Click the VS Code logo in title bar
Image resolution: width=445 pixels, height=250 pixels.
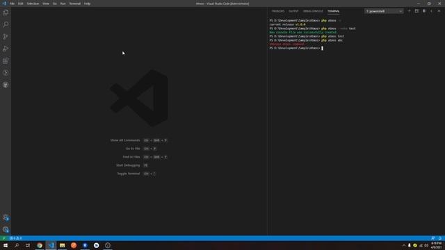4,3
